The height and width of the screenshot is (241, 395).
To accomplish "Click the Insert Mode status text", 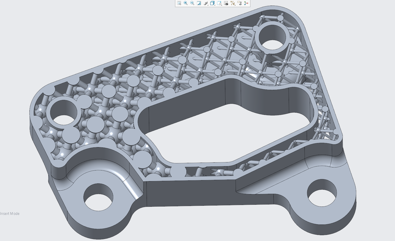I will [10, 214].
